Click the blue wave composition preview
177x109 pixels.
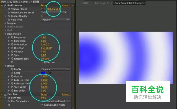(126, 58)
